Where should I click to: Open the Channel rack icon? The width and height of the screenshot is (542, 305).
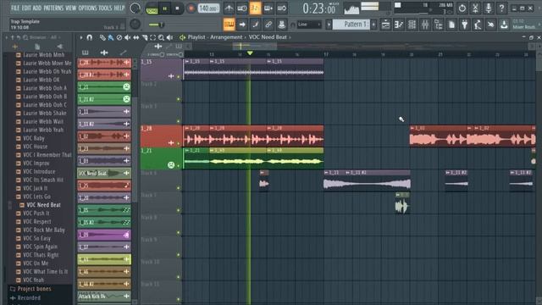point(412,25)
